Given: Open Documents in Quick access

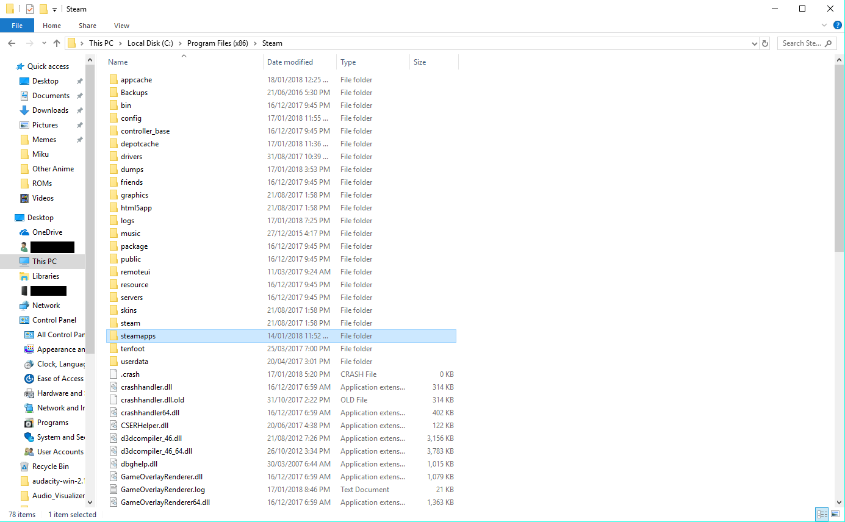Looking at the screenshot, I should pos(51,96).
